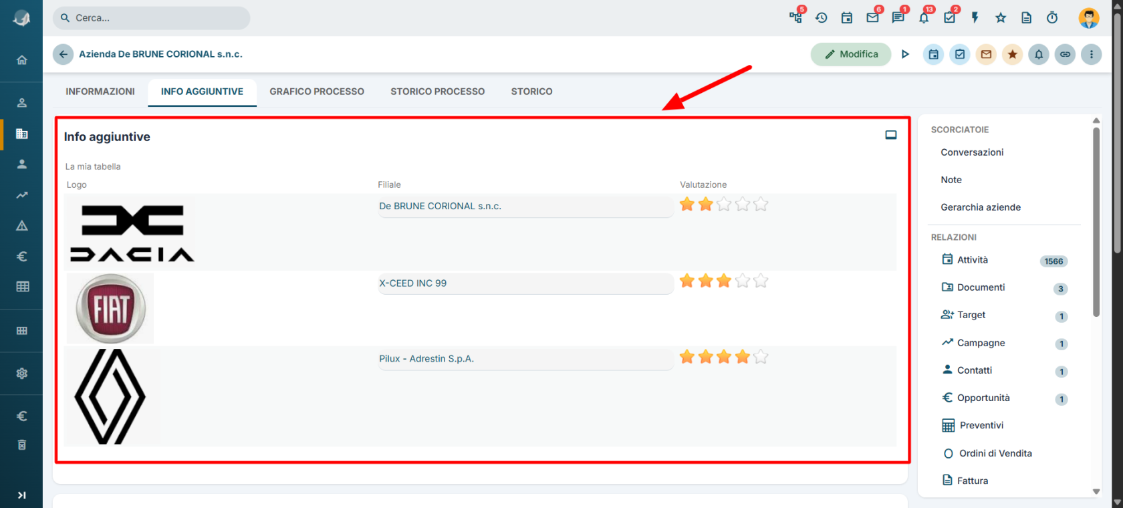Viewport: 1123px width, 508px height.
Task: Open the settings gear icon in sidebar
Action: [21, 374]
